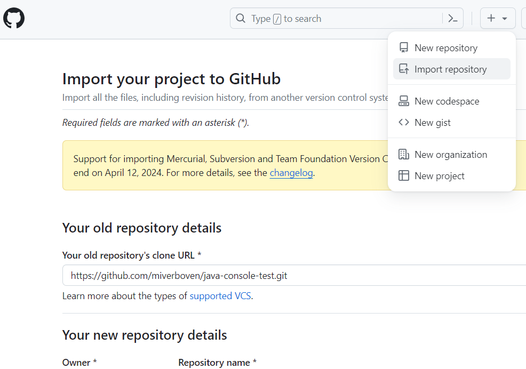Click the New codespace computer icon
This screenshot has width=526, height=369.
[404, 101]
